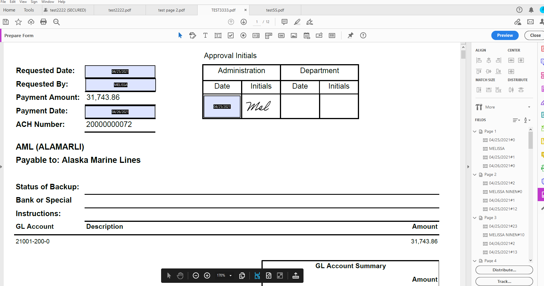Select the MELISSA field on Page 1
This screenshot has height=286, width=544.
(497, 148)
